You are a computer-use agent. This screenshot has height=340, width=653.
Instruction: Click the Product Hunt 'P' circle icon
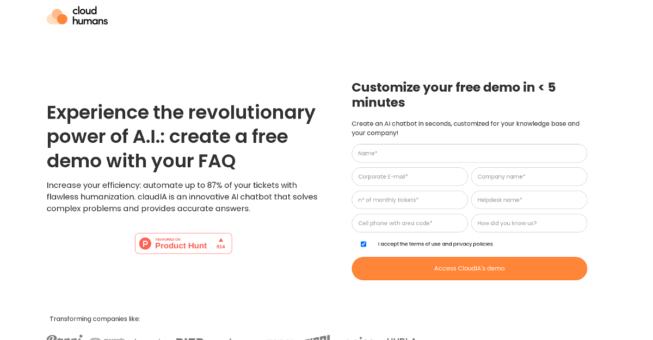point(145,244)
